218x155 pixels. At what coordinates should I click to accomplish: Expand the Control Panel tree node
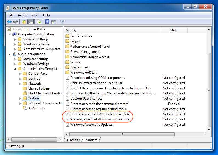pyautogui.click(x=20, y=74)
